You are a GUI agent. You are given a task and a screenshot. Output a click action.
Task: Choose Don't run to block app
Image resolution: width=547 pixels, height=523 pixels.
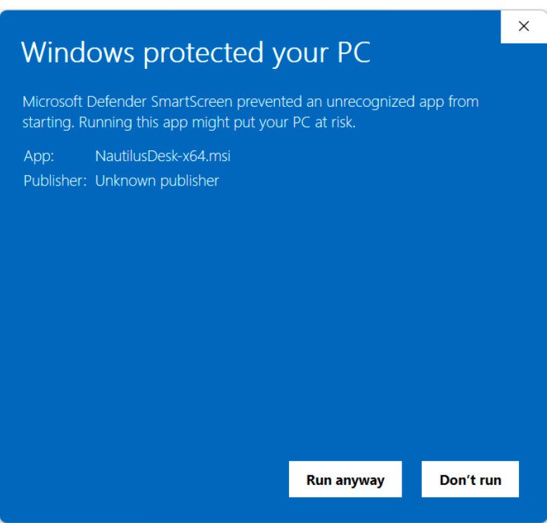[x=470, y=479]
